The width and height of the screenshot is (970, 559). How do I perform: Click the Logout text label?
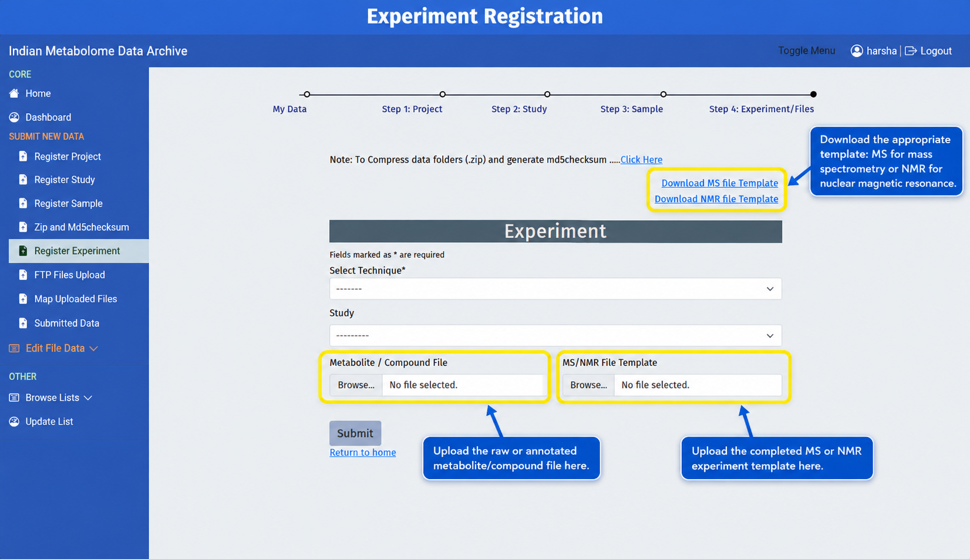[x=936, y=51]
